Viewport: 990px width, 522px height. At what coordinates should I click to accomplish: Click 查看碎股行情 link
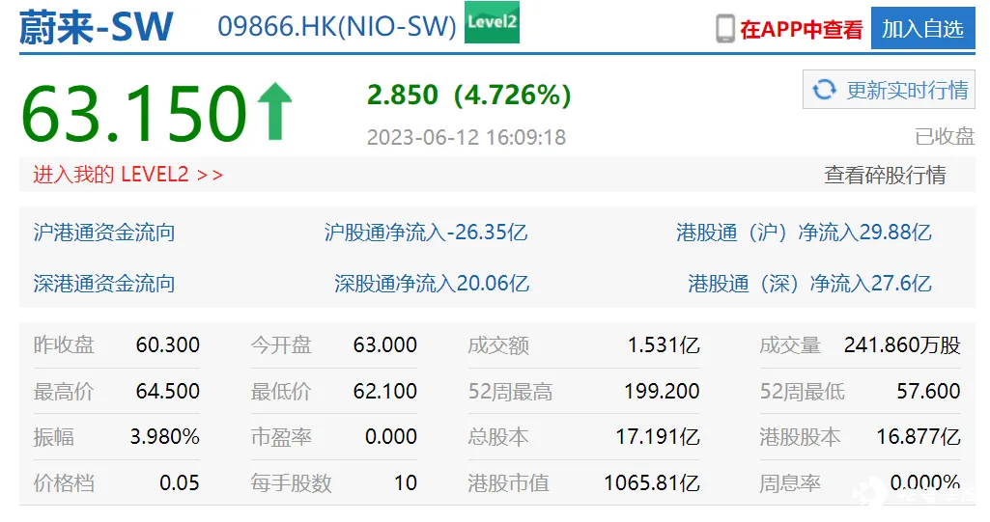[x=885, y=175]
